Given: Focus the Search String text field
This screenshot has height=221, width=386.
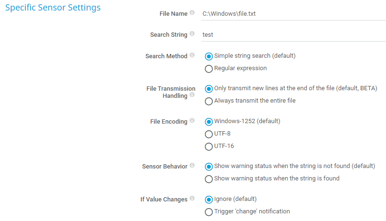Looking at the screenshot, I should tap(292, 35).
